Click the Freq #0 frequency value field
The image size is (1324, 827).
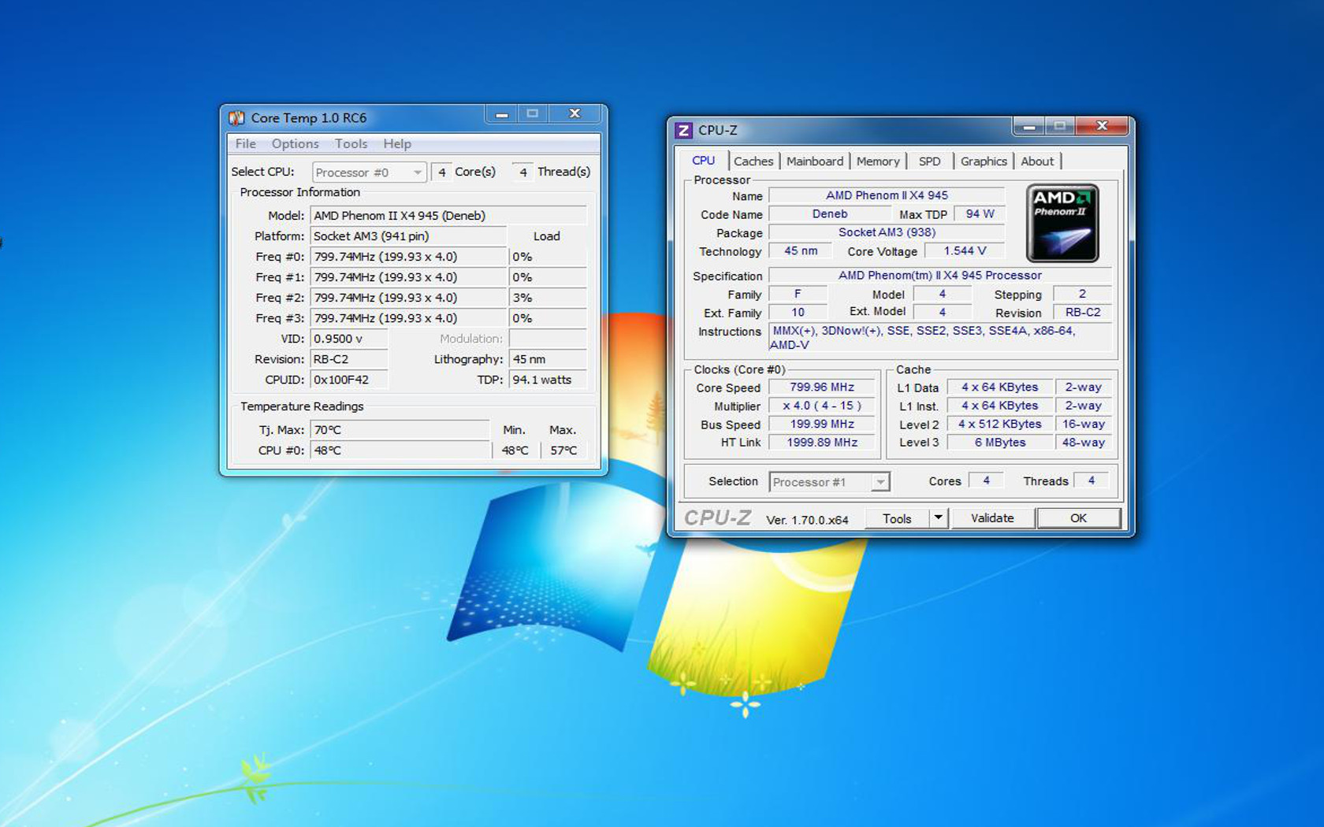[x=408, y=257]
